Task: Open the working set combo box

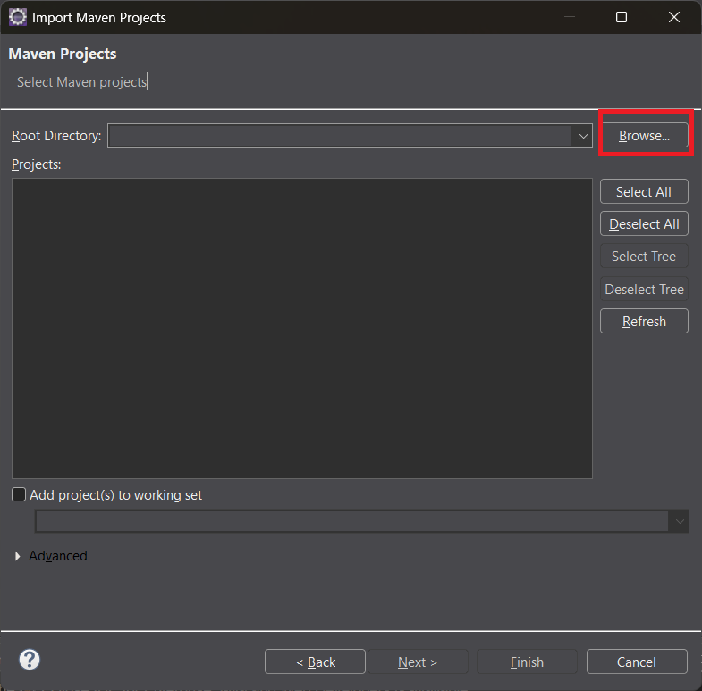Action: click(360, 521)
